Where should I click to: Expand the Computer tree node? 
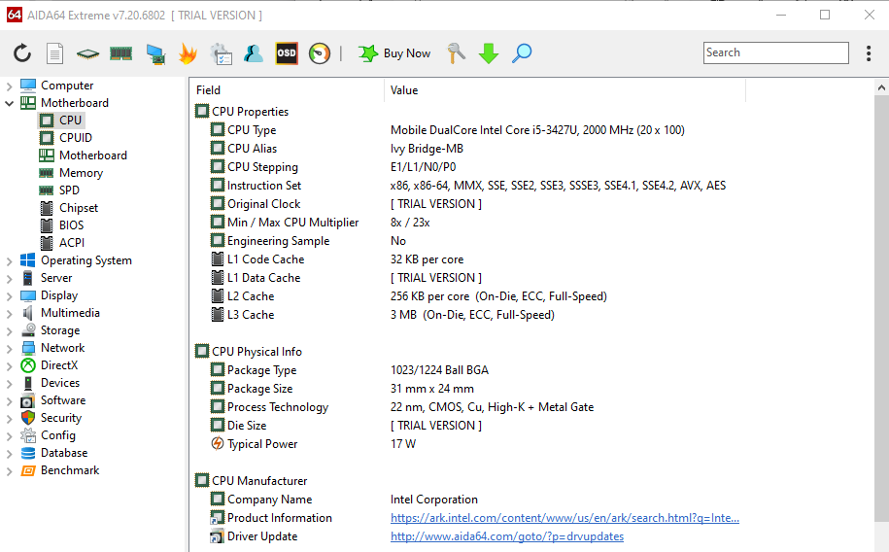[x=9, y=86]
